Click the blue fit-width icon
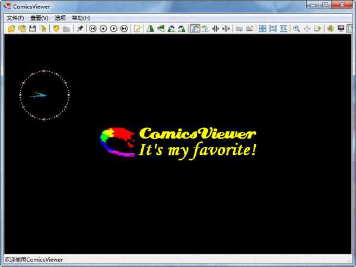 point(273,28)
